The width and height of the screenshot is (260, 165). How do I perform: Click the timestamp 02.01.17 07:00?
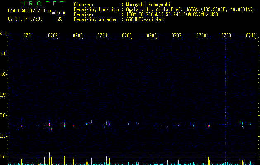[x=25, y=19]
